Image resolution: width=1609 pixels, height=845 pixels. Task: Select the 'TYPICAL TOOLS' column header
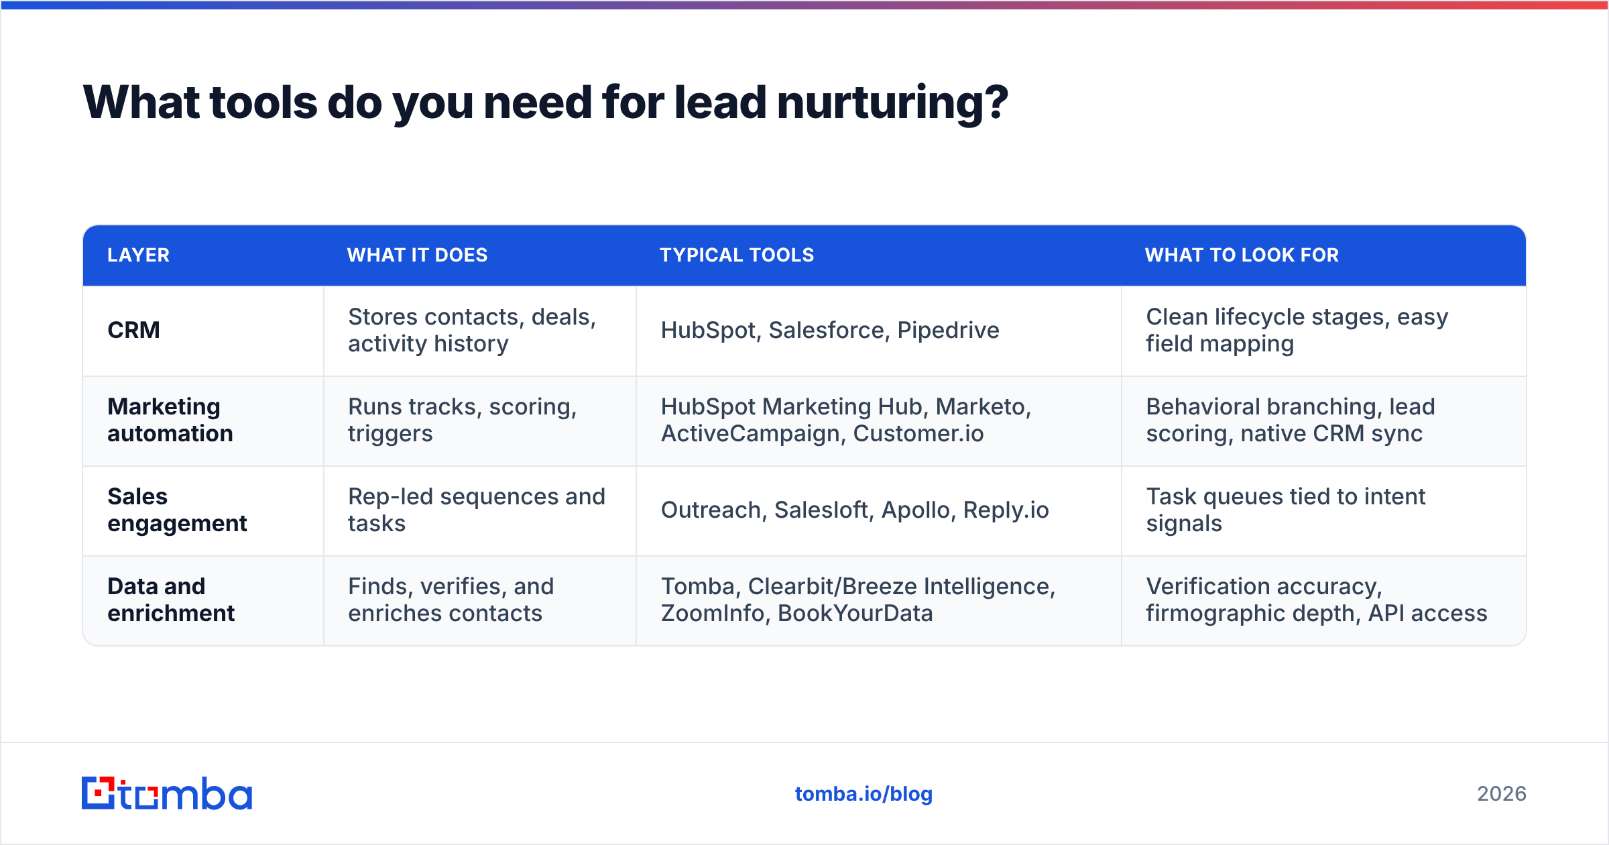(737, 255)
